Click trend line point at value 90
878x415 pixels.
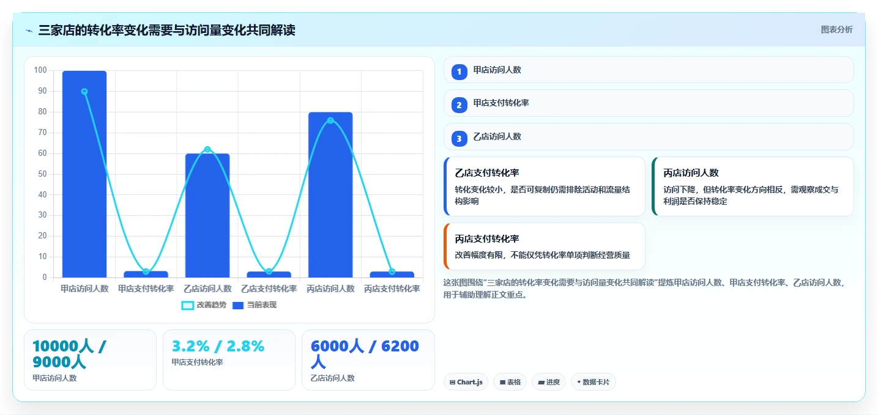coord(84,92)
